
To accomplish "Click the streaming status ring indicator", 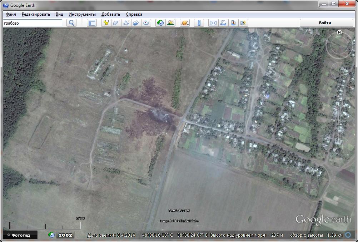I will click(348, 235).
